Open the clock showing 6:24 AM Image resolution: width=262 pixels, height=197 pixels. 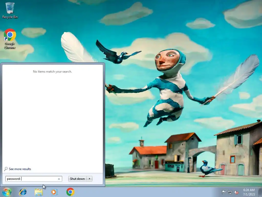click(249, 192)
